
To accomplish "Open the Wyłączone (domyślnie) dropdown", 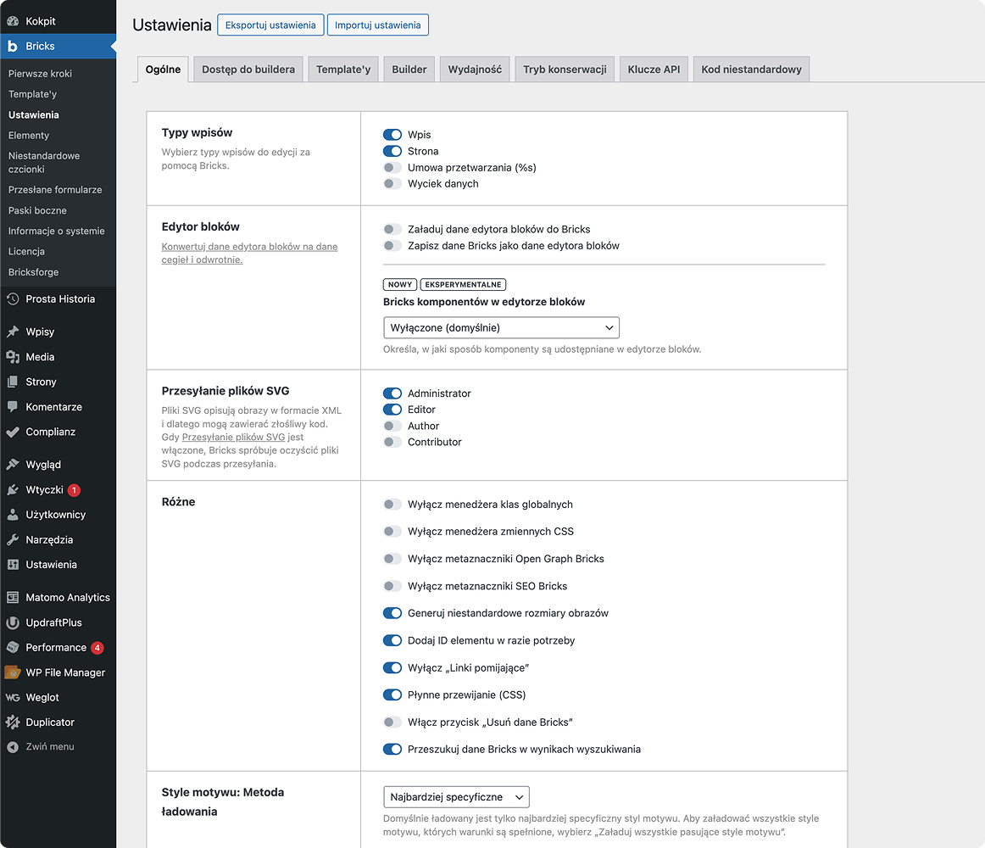I will tap(501, 328).
